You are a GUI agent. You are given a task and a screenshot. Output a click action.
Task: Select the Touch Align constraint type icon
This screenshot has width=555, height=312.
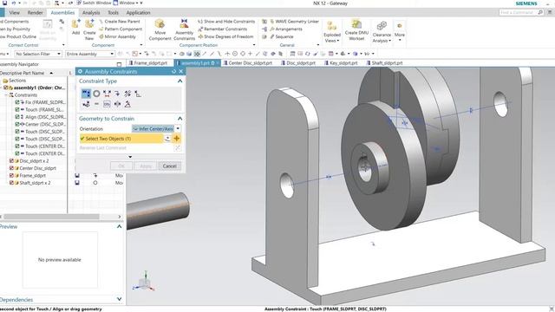tap(86, 94)
